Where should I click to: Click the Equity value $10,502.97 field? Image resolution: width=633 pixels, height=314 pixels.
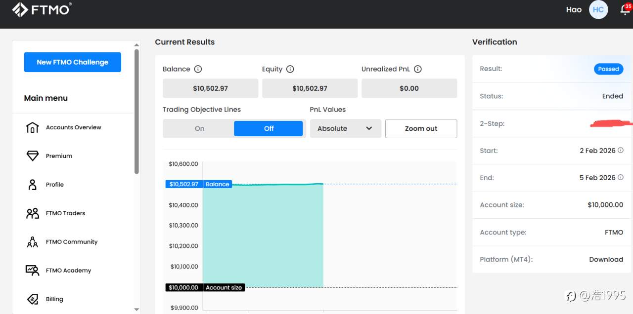(x=310, y=88)
